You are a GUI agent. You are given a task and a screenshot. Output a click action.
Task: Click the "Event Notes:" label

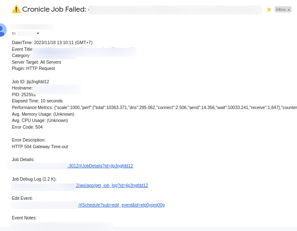click(24, 218)
